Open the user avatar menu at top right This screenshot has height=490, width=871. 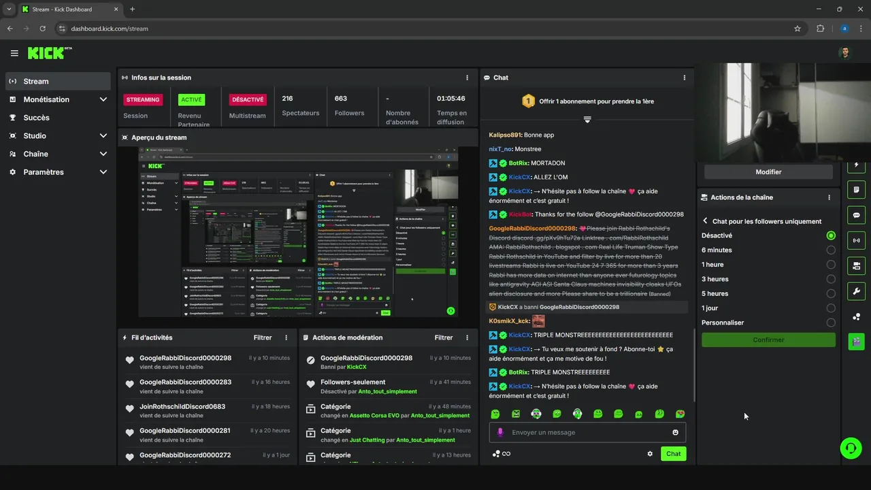click(845, 53)
